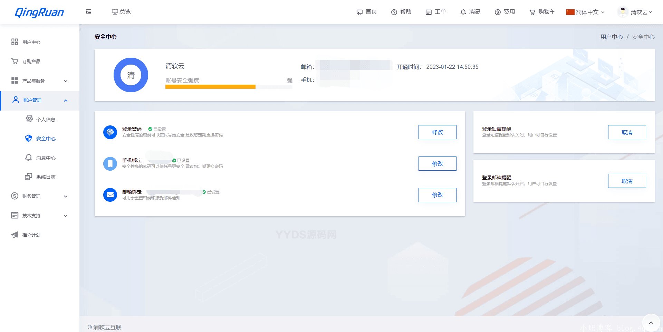Click the 安全中心 shield icon
Viewport: 663px width, 332px height.
click(29, 138)
